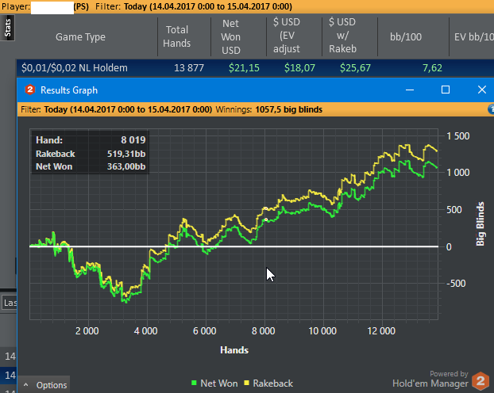Expand the Options panel
The height and width of the screenshot is (393, 494).
coord(44,385)
